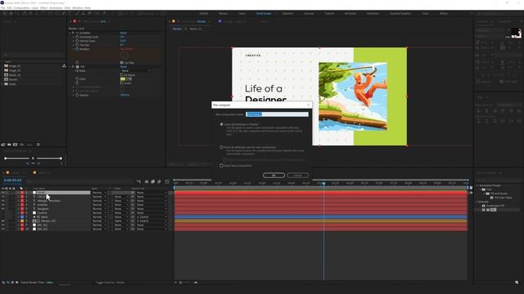Image resolution: width=524 pixels, height=294 pixels.
Task: Click the motion blur switch in timeline header
Action: [159, 181]
